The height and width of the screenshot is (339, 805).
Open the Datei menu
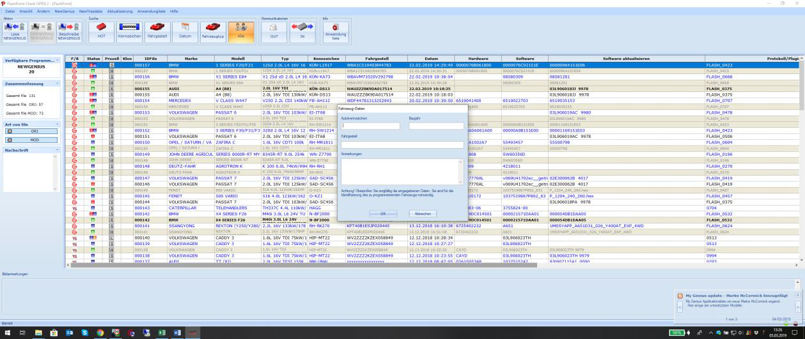(10, 11)
